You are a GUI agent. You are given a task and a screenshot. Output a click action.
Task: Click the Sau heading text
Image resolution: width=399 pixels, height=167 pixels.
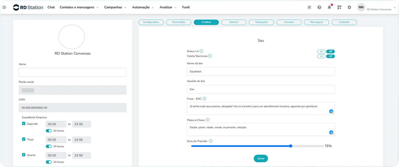point(261,41)
